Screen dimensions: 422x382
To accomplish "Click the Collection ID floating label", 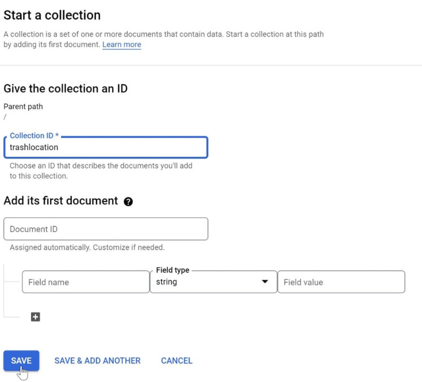I will pyautogui.click(x=34, y=135).
